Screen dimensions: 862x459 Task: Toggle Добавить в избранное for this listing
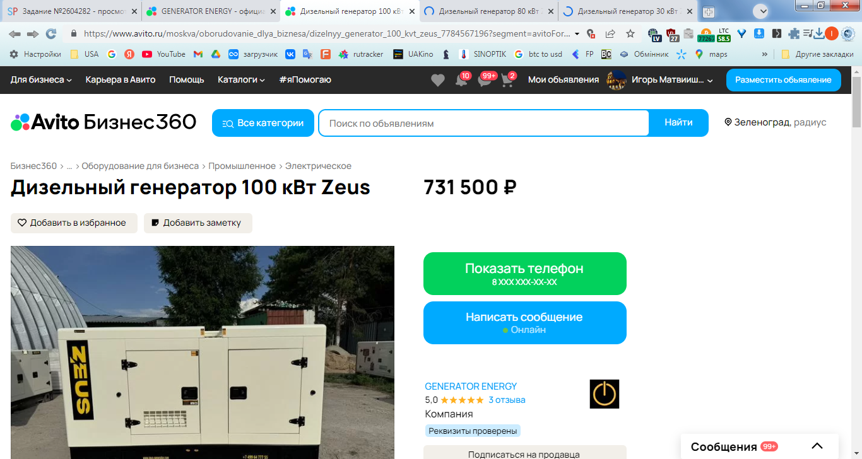tap(74, 223)
